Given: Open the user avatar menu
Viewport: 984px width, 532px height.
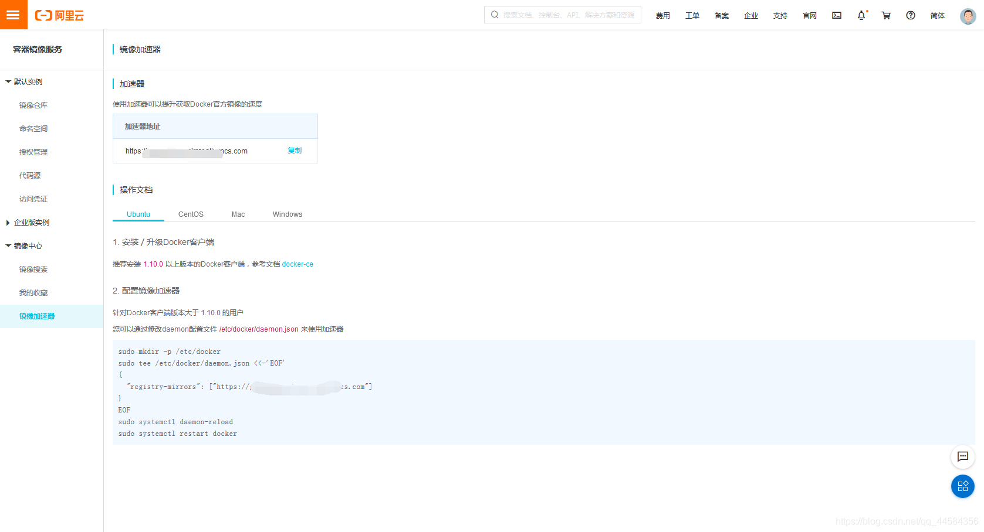Looking at the screenshot, I should tap(968, 16).
